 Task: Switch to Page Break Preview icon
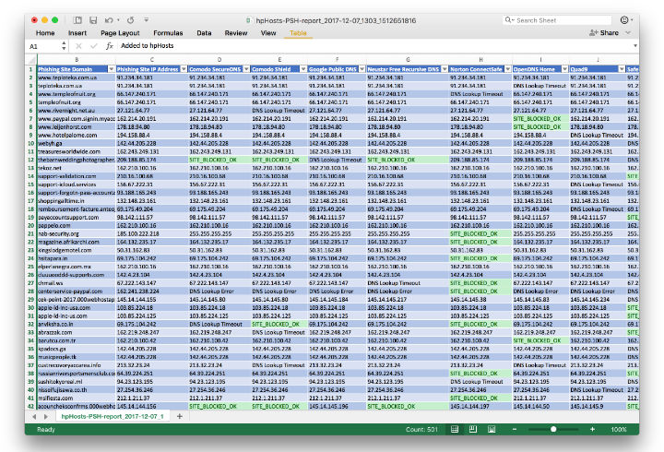click(492, 429)
